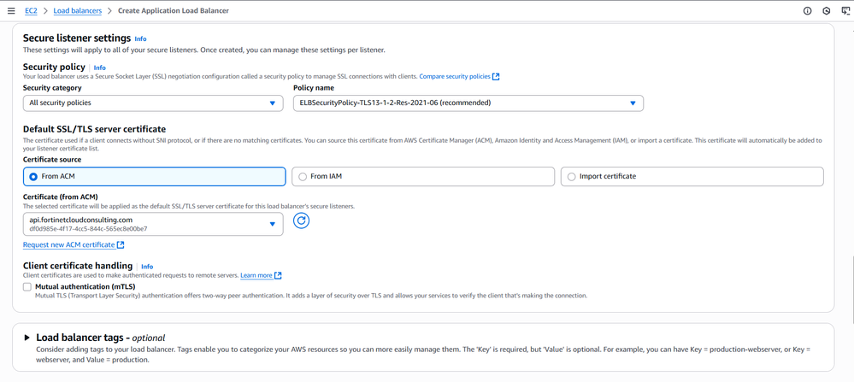This screenshot has width=854, height=382.
Task: Open the CloudShell terminal icon
Action: pos(845,11)
